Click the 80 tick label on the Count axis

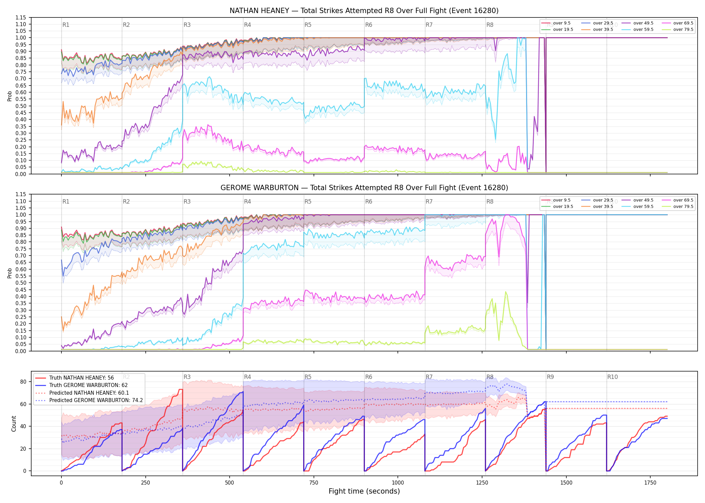tap(23, 382)
